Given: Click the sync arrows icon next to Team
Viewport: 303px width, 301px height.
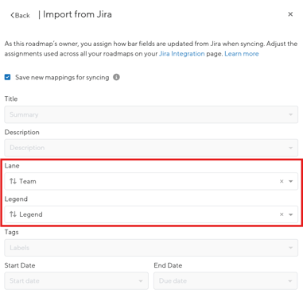Looking at the screenshot, I should (x=13, y=181).
